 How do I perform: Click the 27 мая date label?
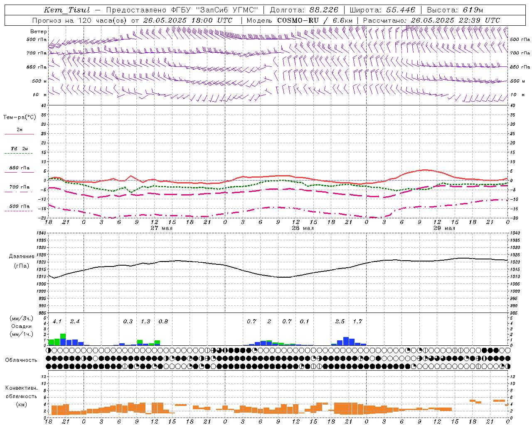click(x=161, y=228)
